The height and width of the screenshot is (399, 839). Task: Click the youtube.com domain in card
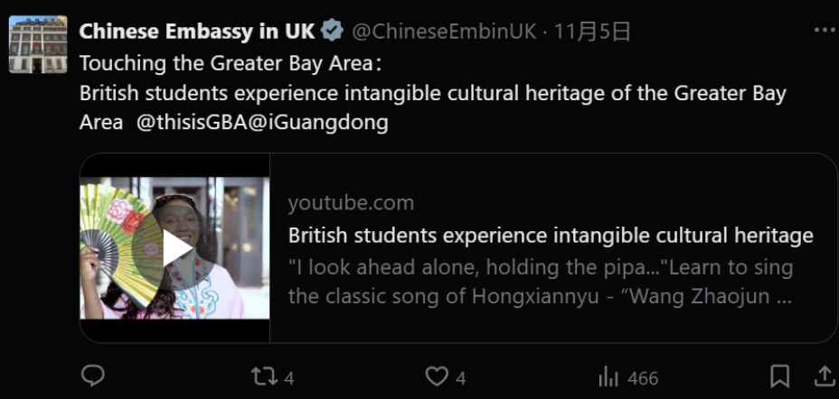click(351, 202)
